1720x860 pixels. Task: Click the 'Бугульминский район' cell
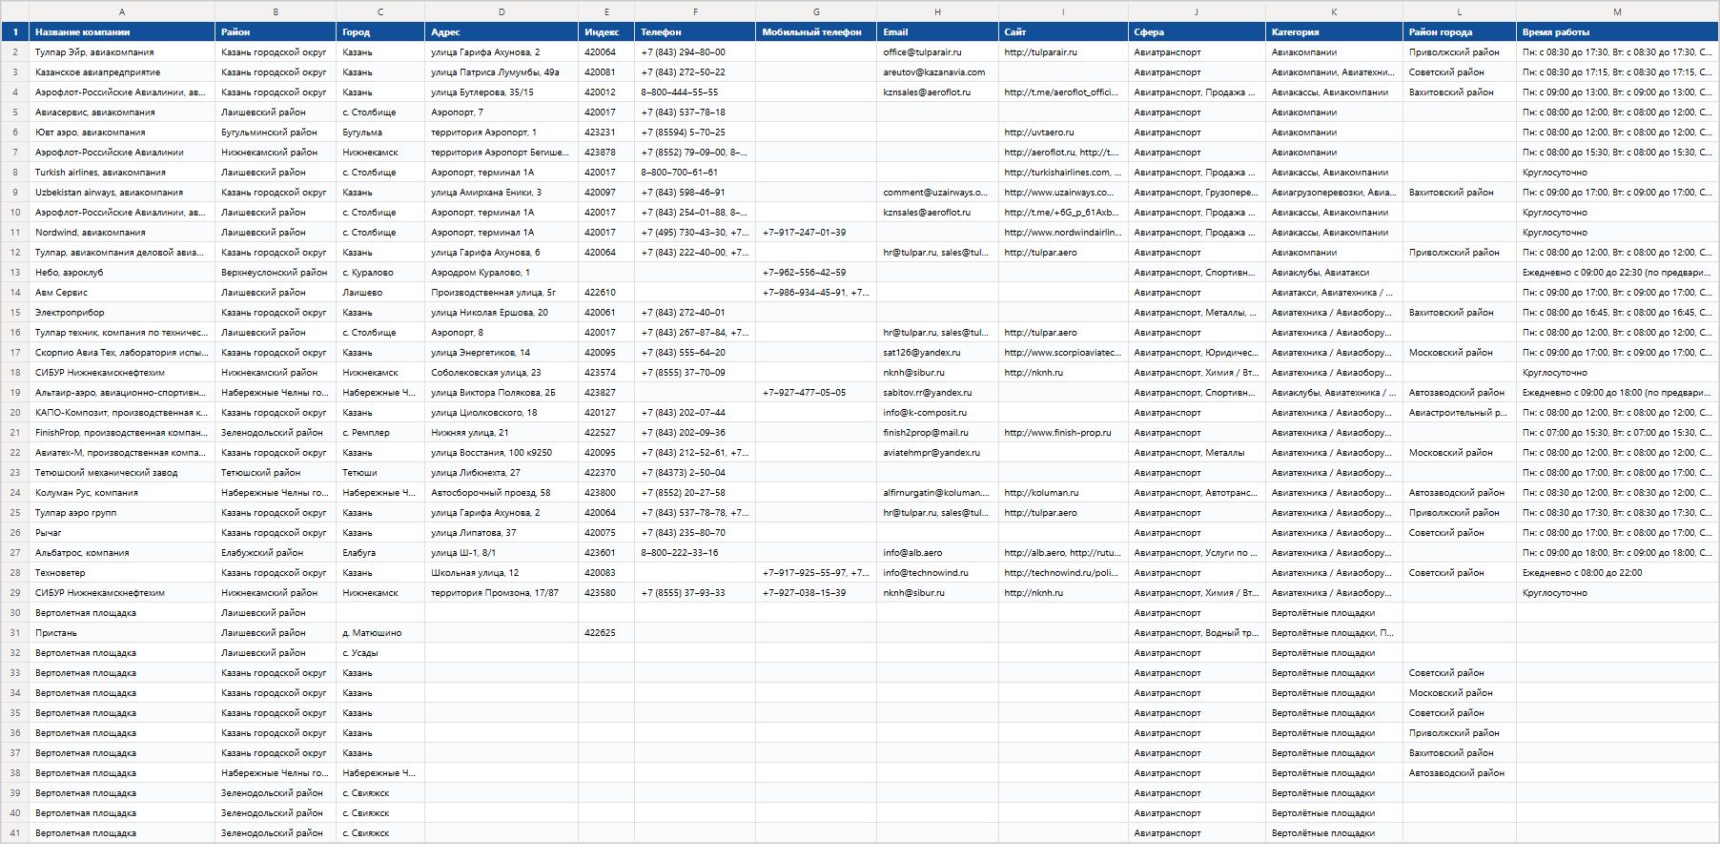(276, 133)
